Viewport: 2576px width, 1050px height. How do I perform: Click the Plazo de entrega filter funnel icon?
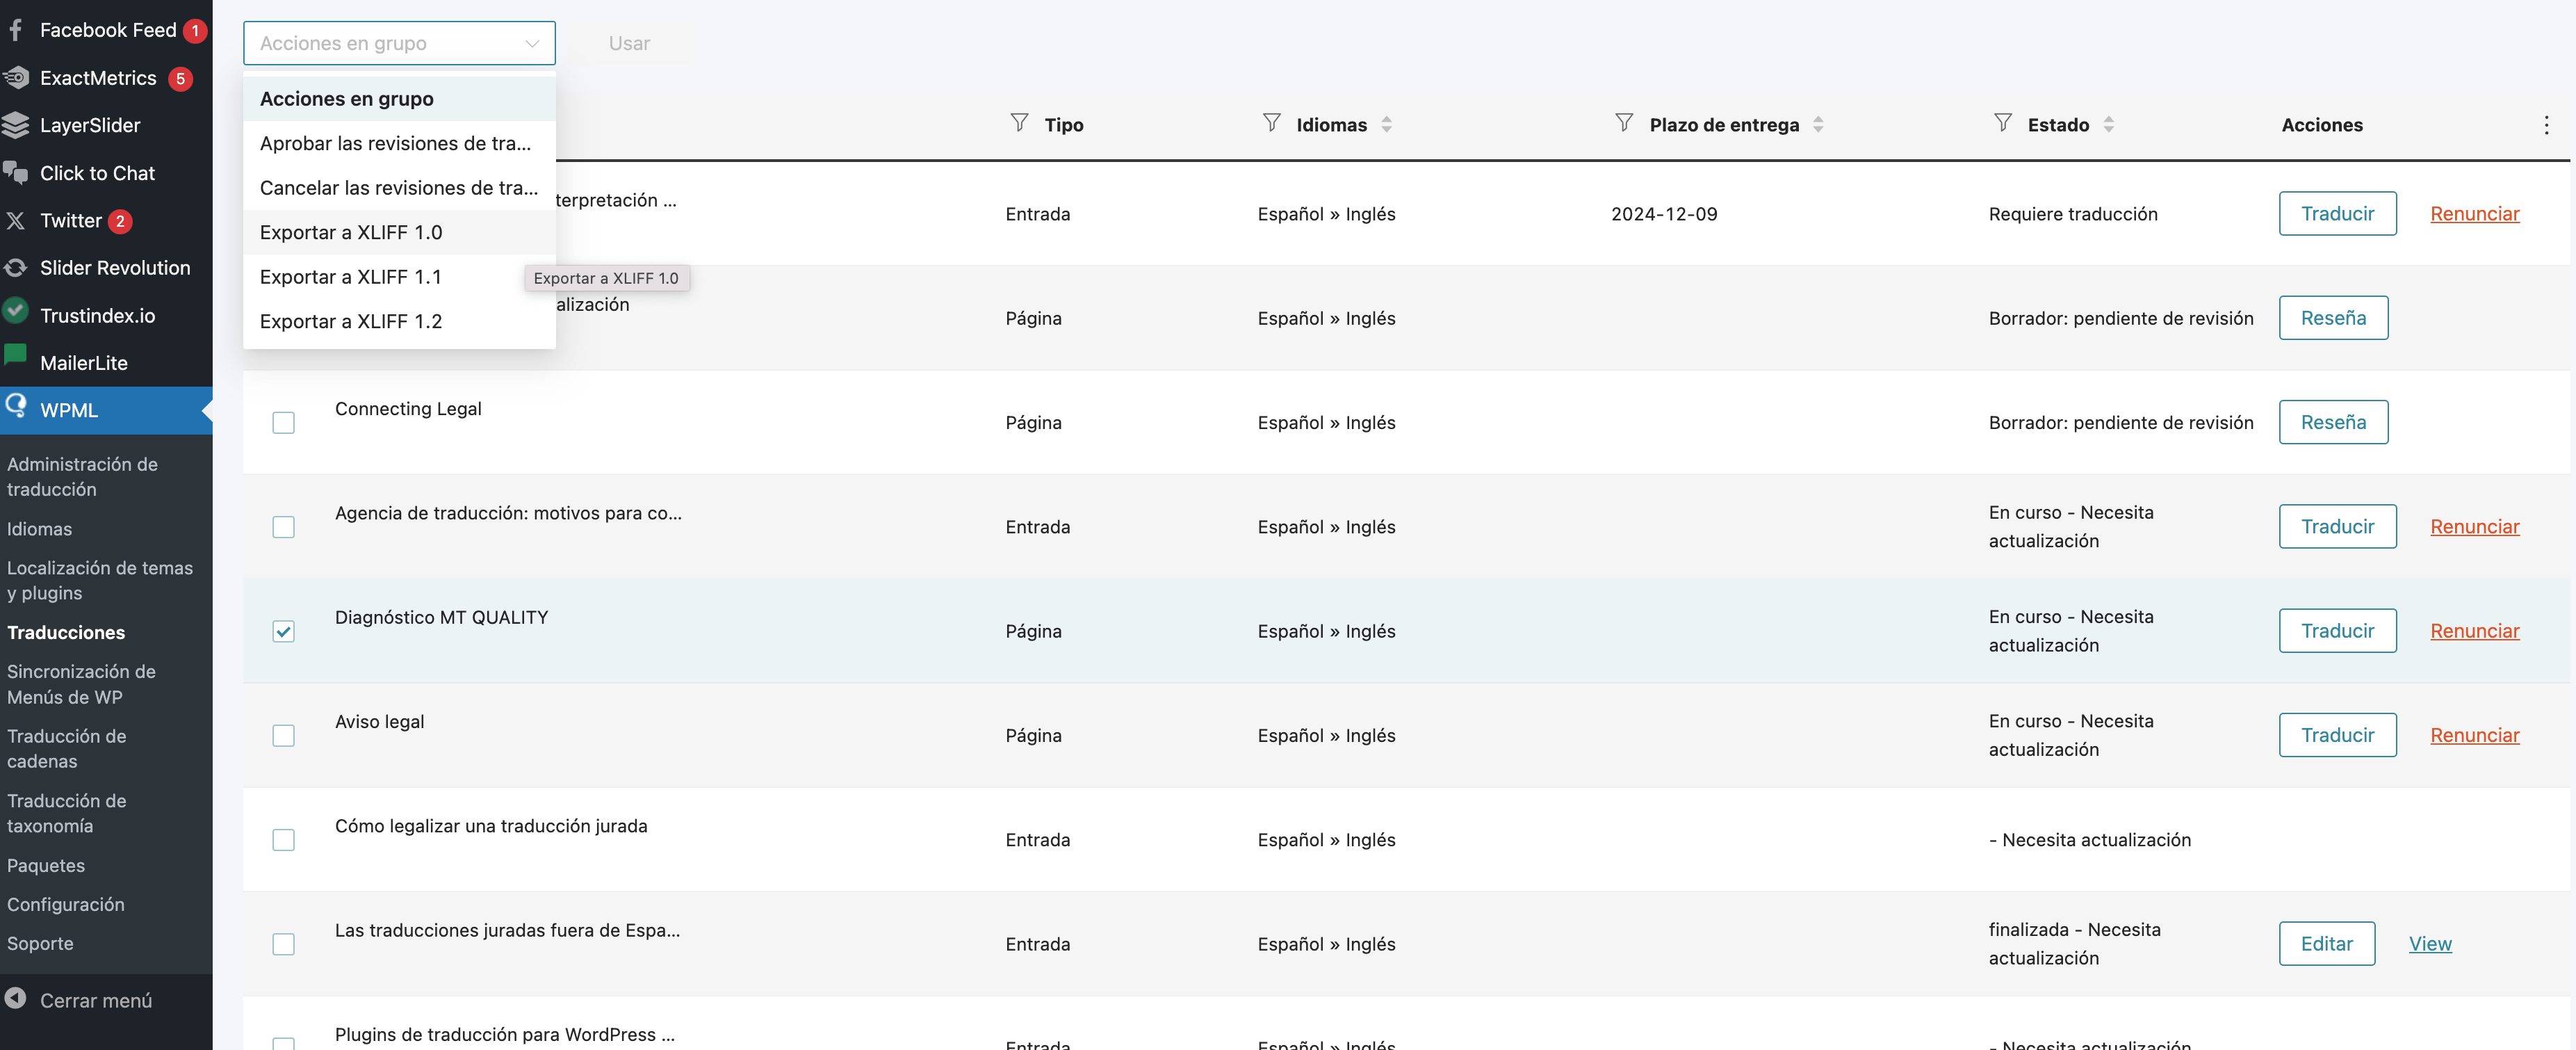tap(1624, 123)
